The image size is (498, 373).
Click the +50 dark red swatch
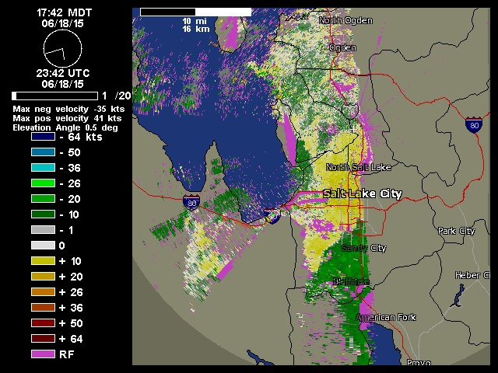click(44, 323)
